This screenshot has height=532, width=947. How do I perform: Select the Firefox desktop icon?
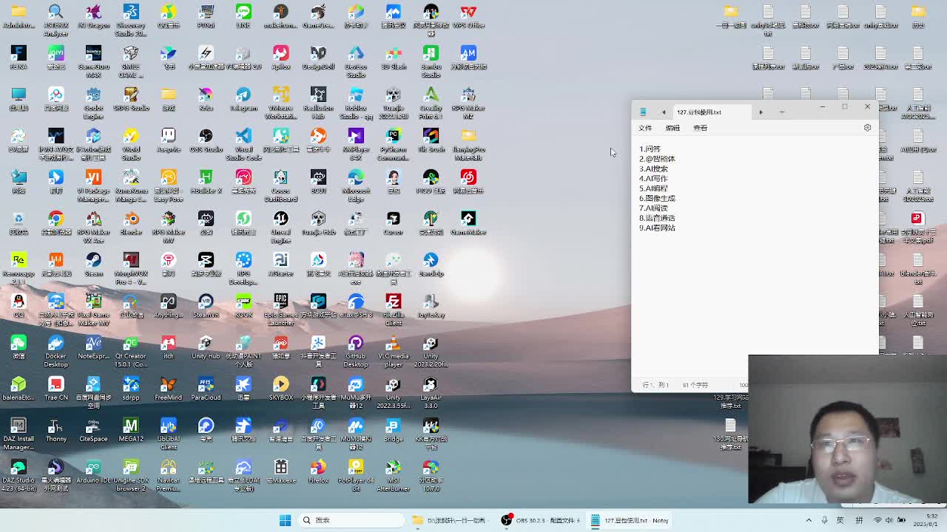318,471
